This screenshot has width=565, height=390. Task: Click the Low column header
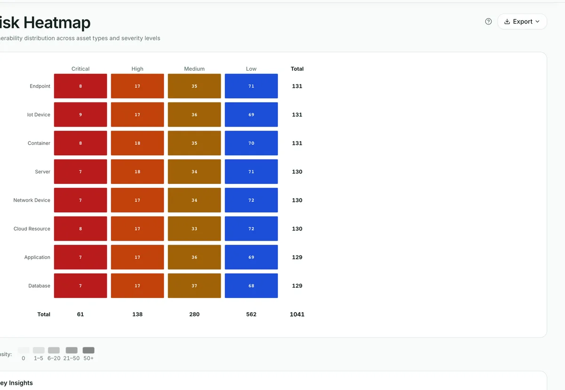(251, 69)
